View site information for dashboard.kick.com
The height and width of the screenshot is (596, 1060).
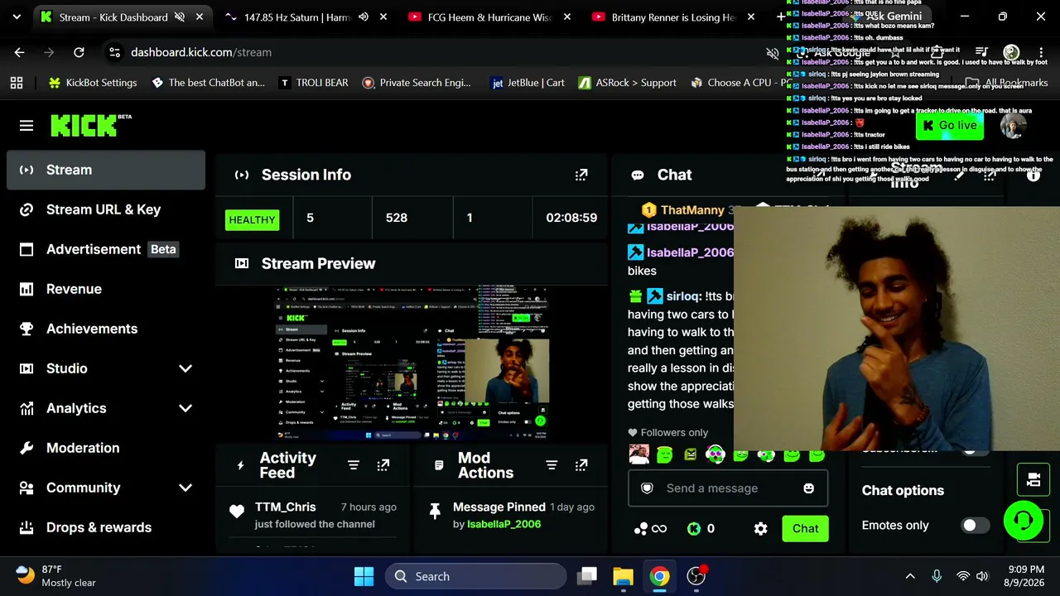[x=114, y=52]
